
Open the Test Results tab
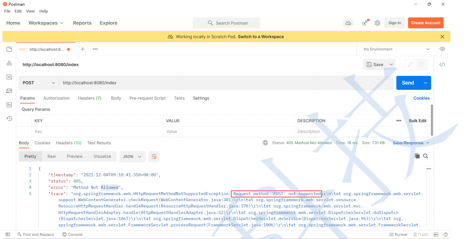(99, 143)
